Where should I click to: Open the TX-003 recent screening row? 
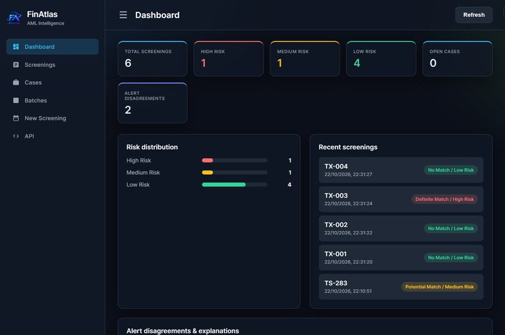click(401, 199)
